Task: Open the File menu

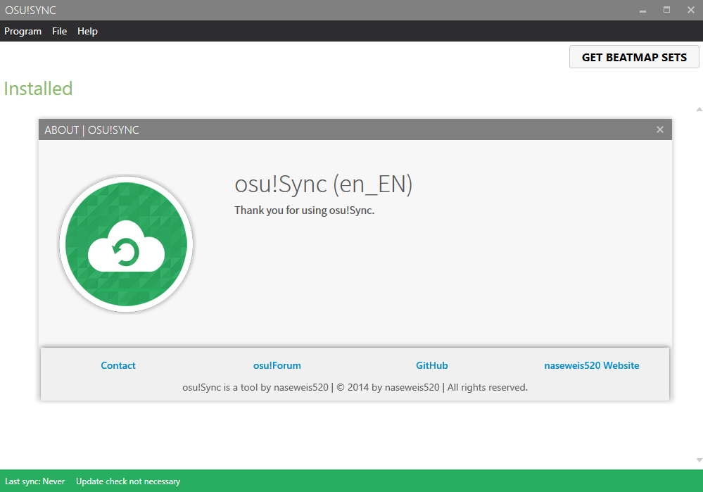Action: point(59,32)
